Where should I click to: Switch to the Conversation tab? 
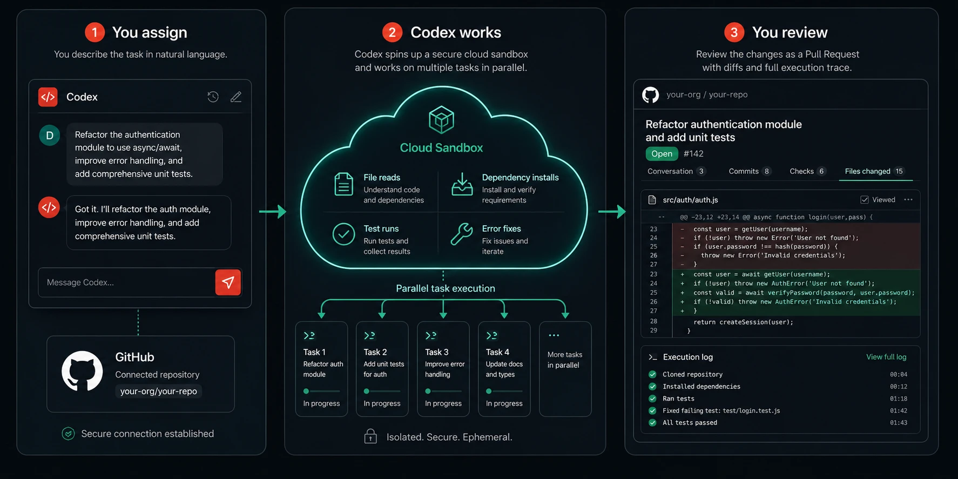(x=676, y=171)
